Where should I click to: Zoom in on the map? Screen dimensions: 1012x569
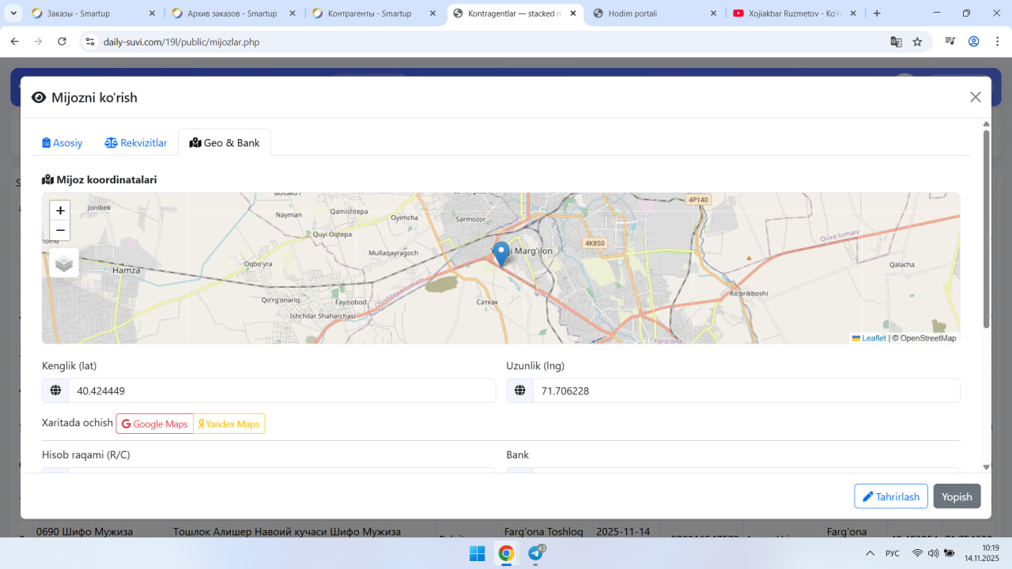[60, 211]
